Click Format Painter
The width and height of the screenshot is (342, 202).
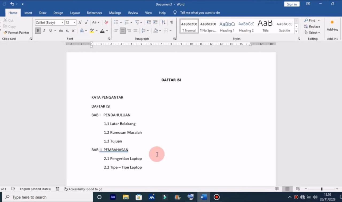16,33
